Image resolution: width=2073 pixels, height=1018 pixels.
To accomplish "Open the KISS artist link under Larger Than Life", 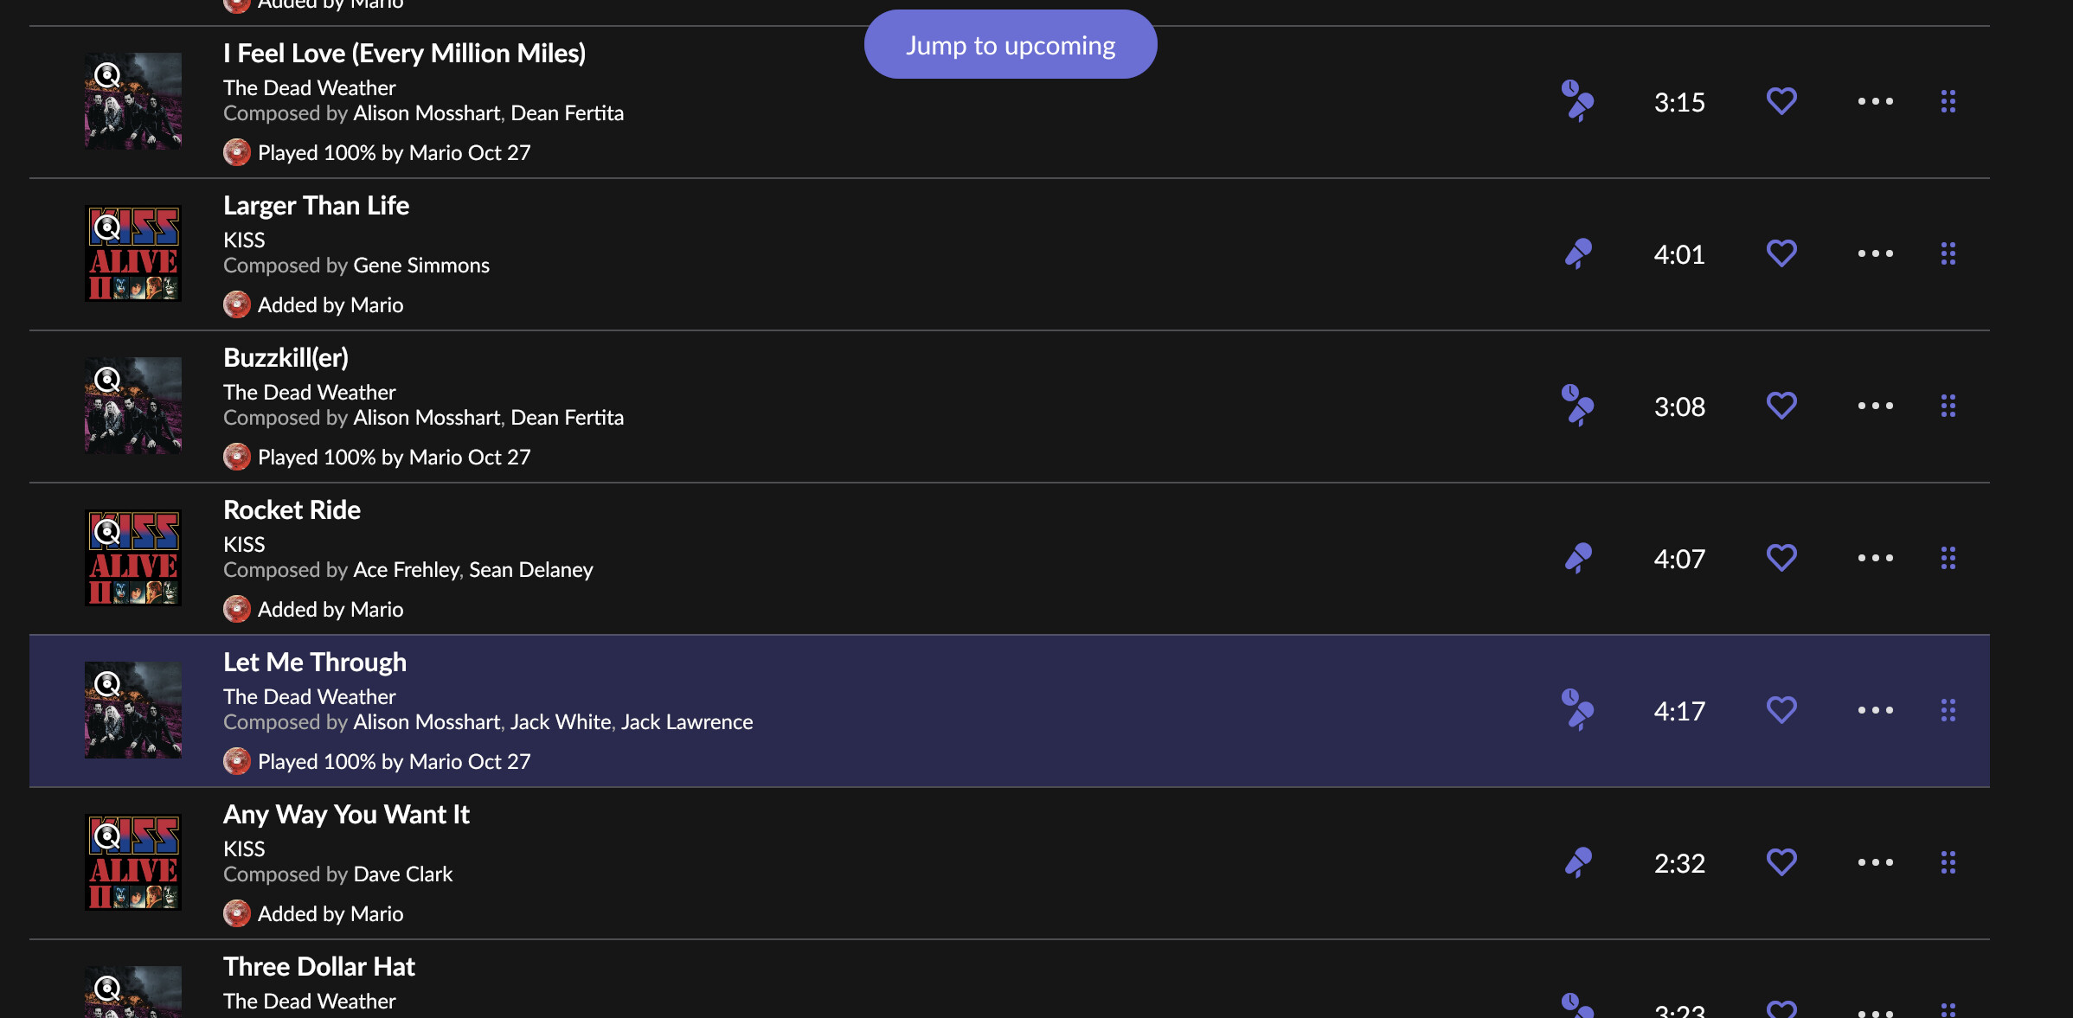I will pyautogui.click(x=244, y=240).
